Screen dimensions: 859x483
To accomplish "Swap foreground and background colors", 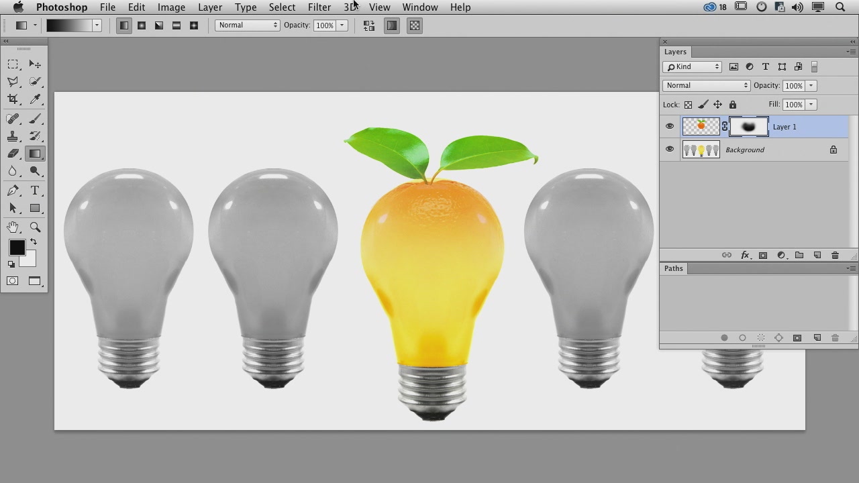I will [x=33, y=242].
